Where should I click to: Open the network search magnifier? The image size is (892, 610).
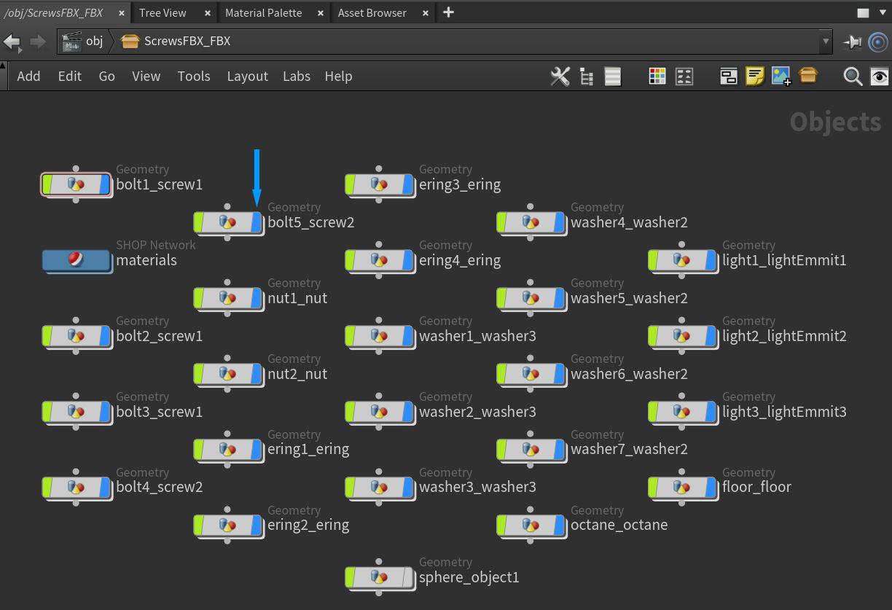click(x=853, y=76)
